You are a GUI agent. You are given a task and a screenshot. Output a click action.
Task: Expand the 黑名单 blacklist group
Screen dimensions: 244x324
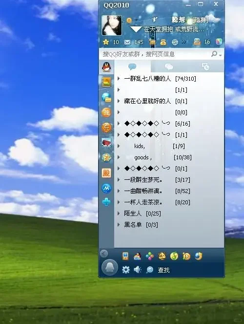[x=119, y=225]
